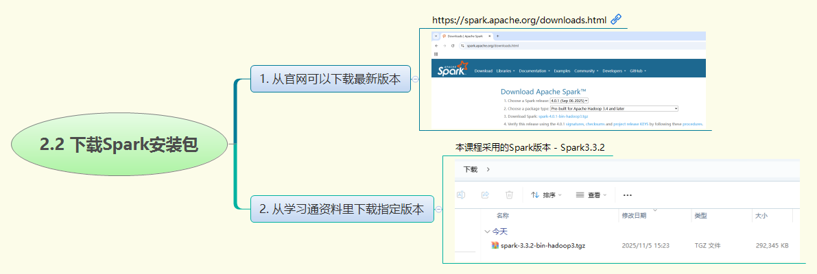Click the Apache Spark logo

[453, 68]
